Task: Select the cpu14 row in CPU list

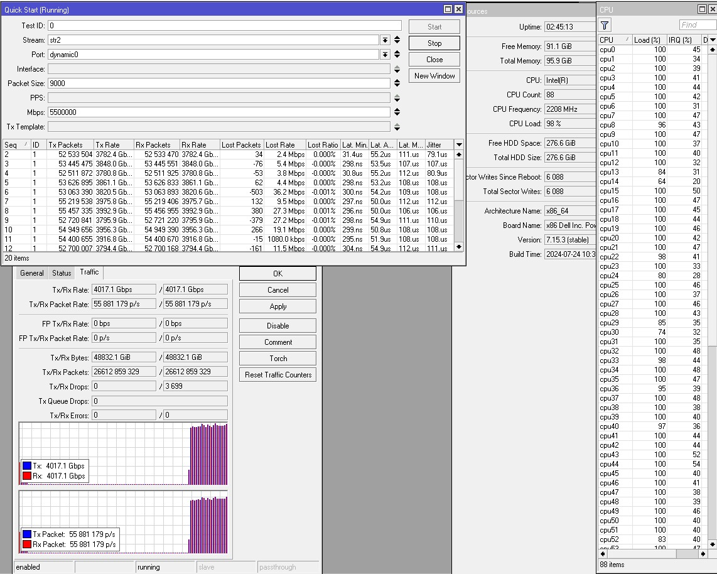Action: [653, 181]
